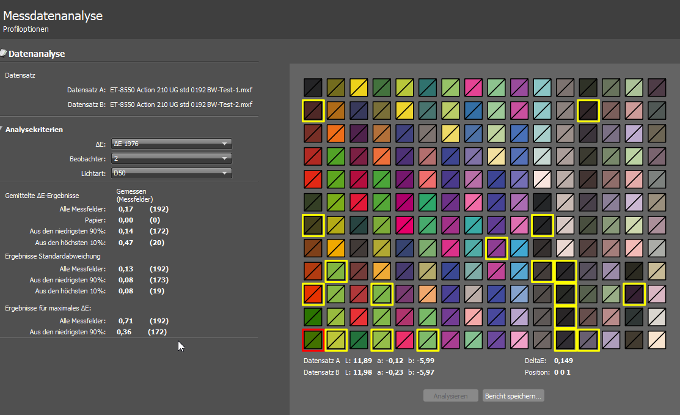Click the Datensatz B file name
Viewport: 680px width, 415px height.
pyautogui.click(x=181, y=105)
